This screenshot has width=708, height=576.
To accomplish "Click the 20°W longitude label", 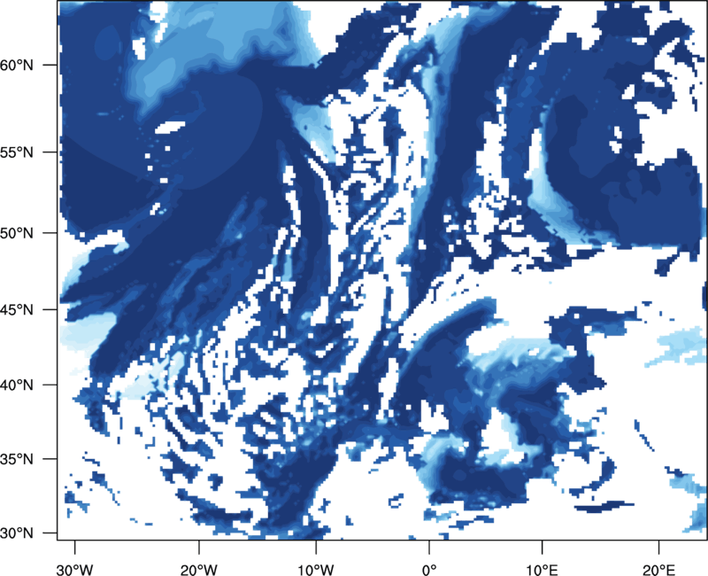I will point(199,570).
